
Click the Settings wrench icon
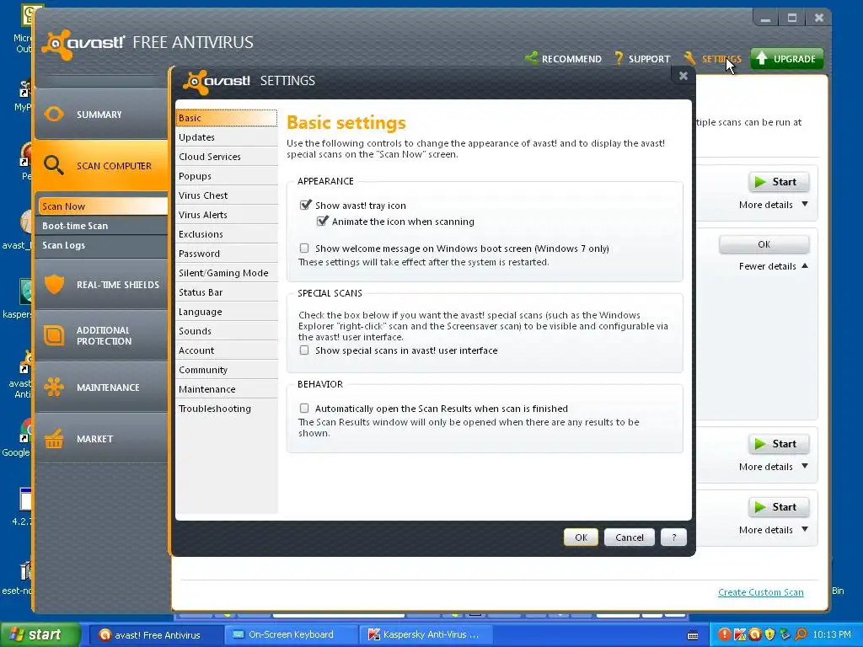pos(690,58)
